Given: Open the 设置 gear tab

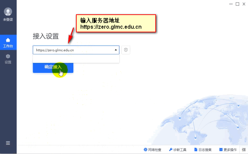Looking at the screenshot, I should (8, 59).
